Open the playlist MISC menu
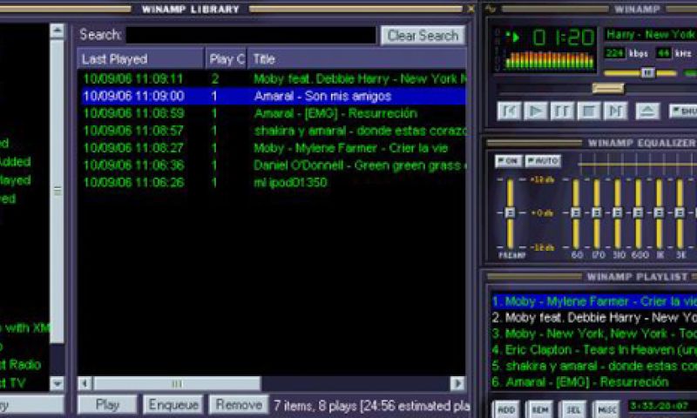 click(606, 409)
